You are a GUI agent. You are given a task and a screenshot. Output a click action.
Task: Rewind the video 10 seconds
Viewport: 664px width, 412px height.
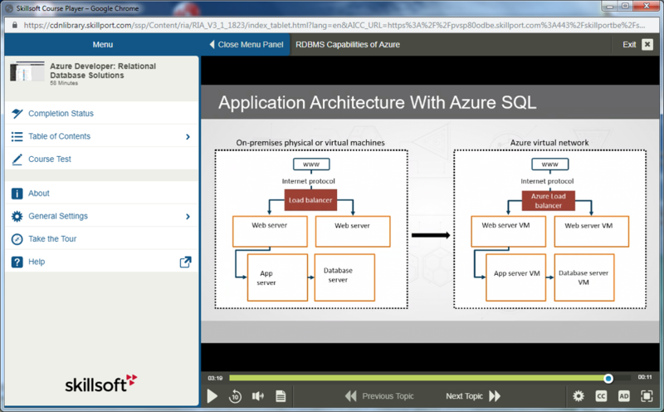(x=235, y=396)
